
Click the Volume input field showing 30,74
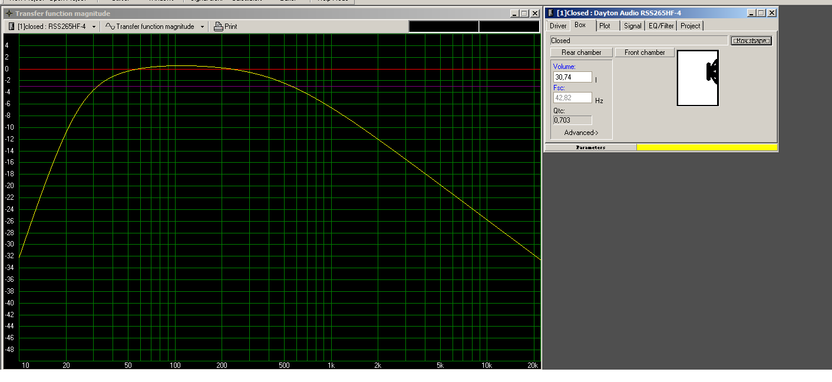pos(573,77)
